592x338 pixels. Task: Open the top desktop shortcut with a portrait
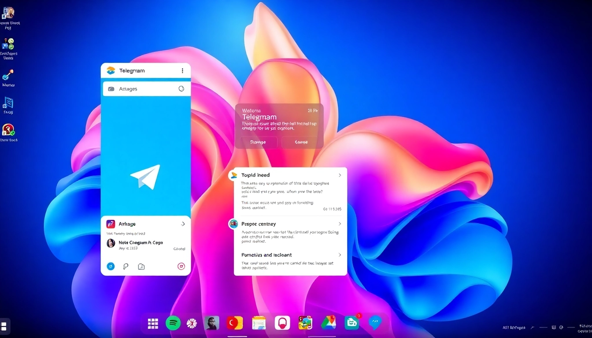tap(8, 13)
